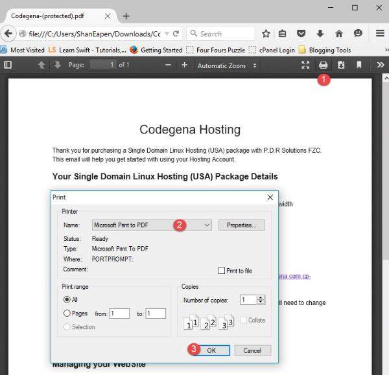This screenshot has width=389, height=375.
Task: Confirm printing with the OK button
Action: 211,350
